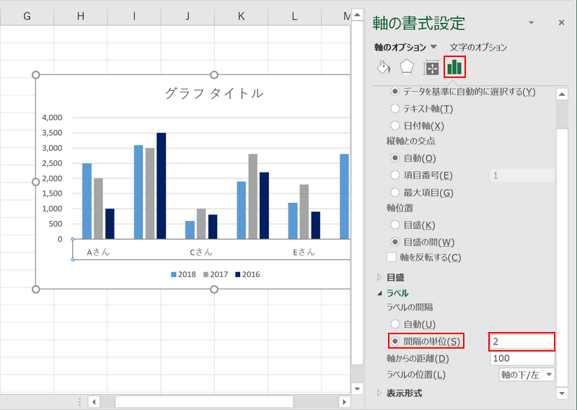Open the Effects pentagon icon
Viewport: 577px width, 410px height.
[407, 68]
